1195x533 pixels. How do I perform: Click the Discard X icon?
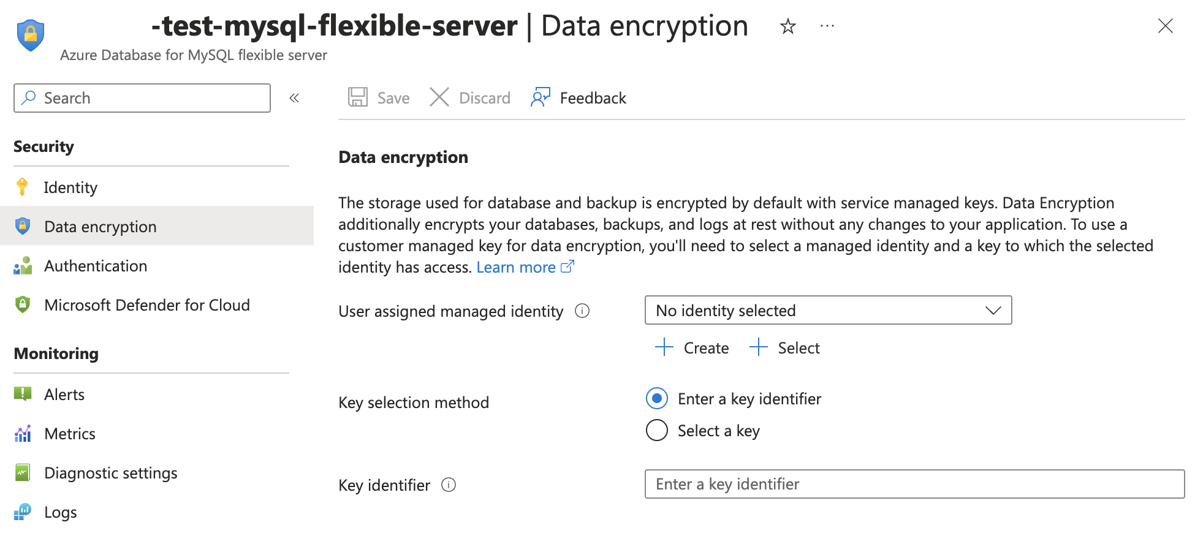click(x=439, y=97)
